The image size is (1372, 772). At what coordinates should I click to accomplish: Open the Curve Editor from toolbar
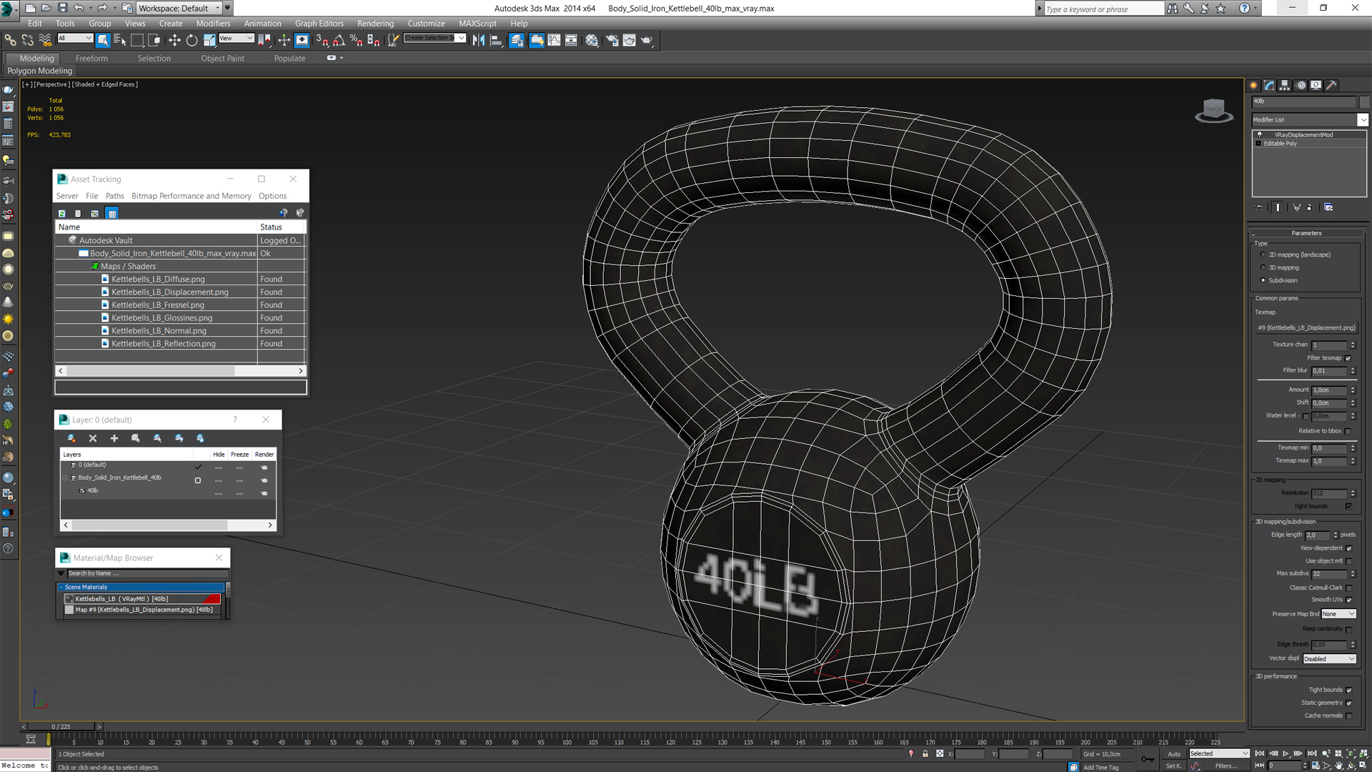tap(554, 40)
